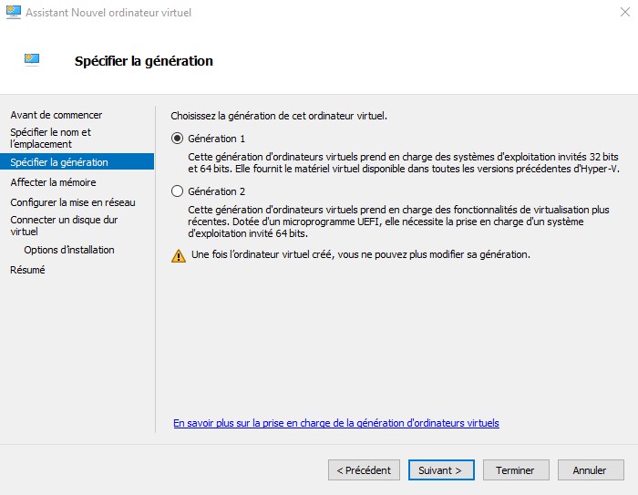This screenshot has width=638, height=495.
Task: Click the Génération 2 label text
Action: click(217, 191)
